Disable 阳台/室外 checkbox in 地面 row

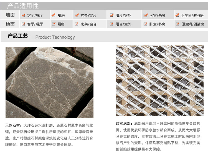pos(111,24)
